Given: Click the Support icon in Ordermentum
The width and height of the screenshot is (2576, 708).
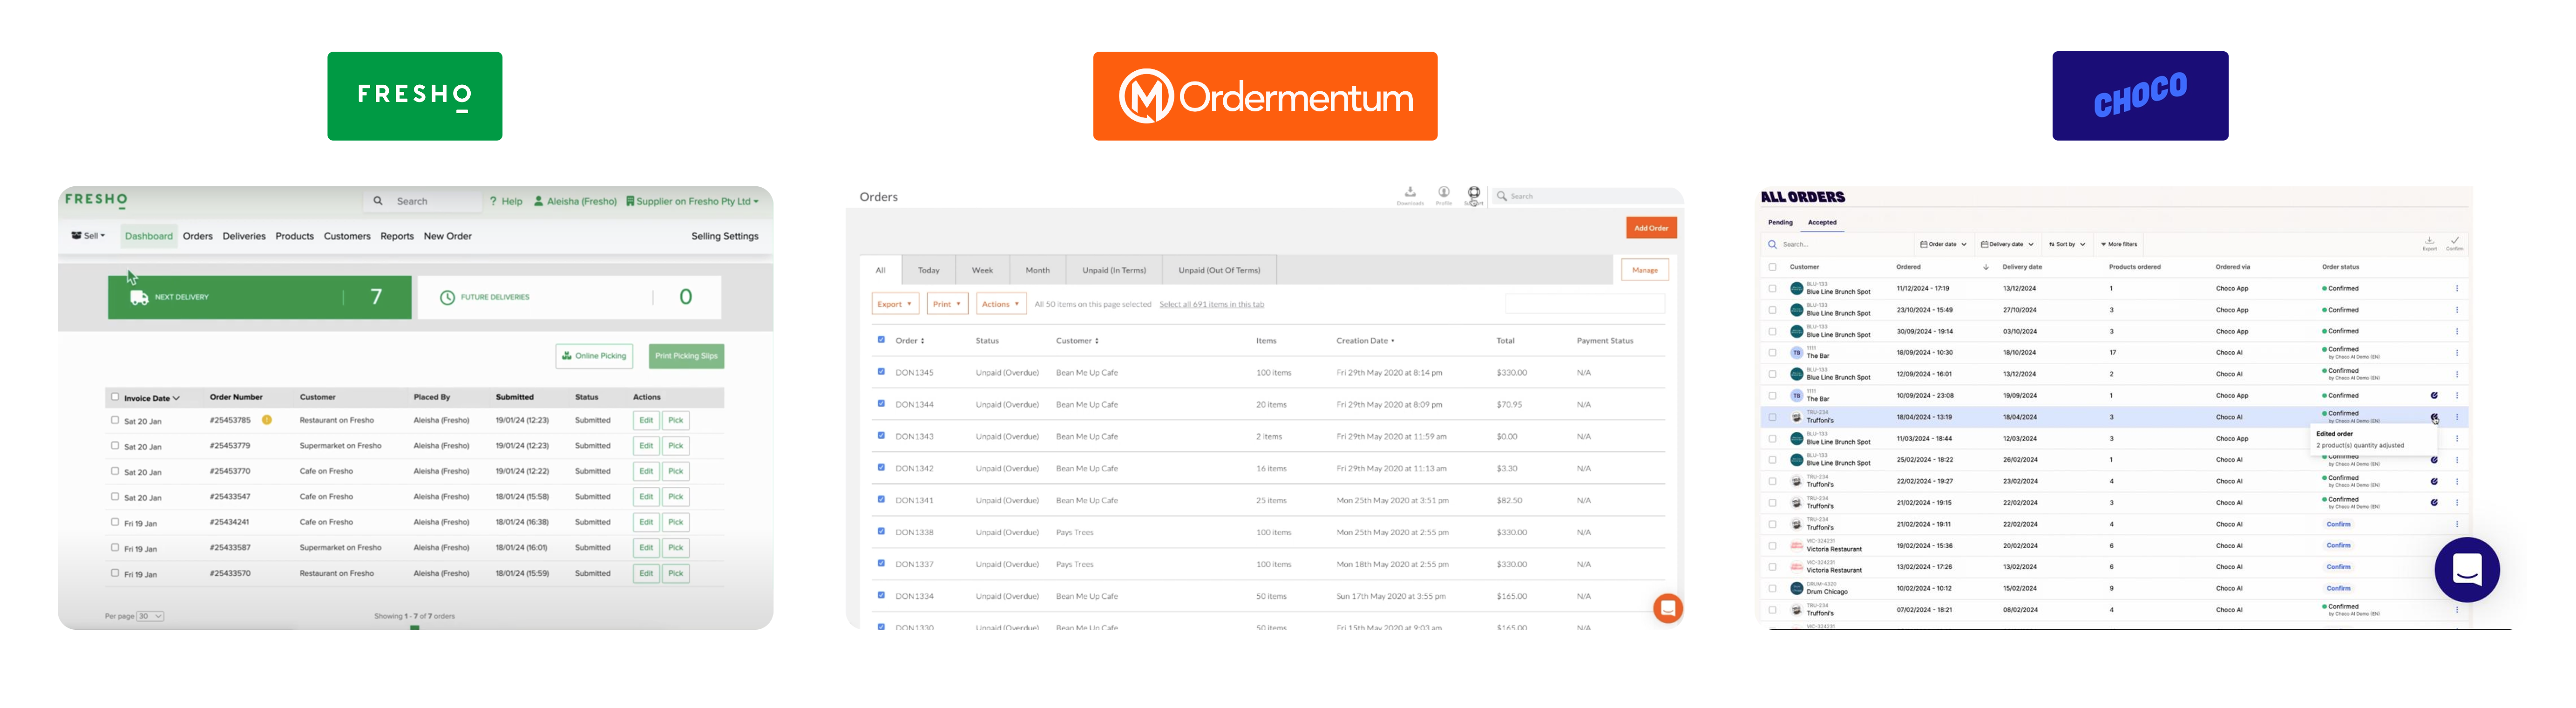Looking at the screenshot, I should (x=1474, y=192).
